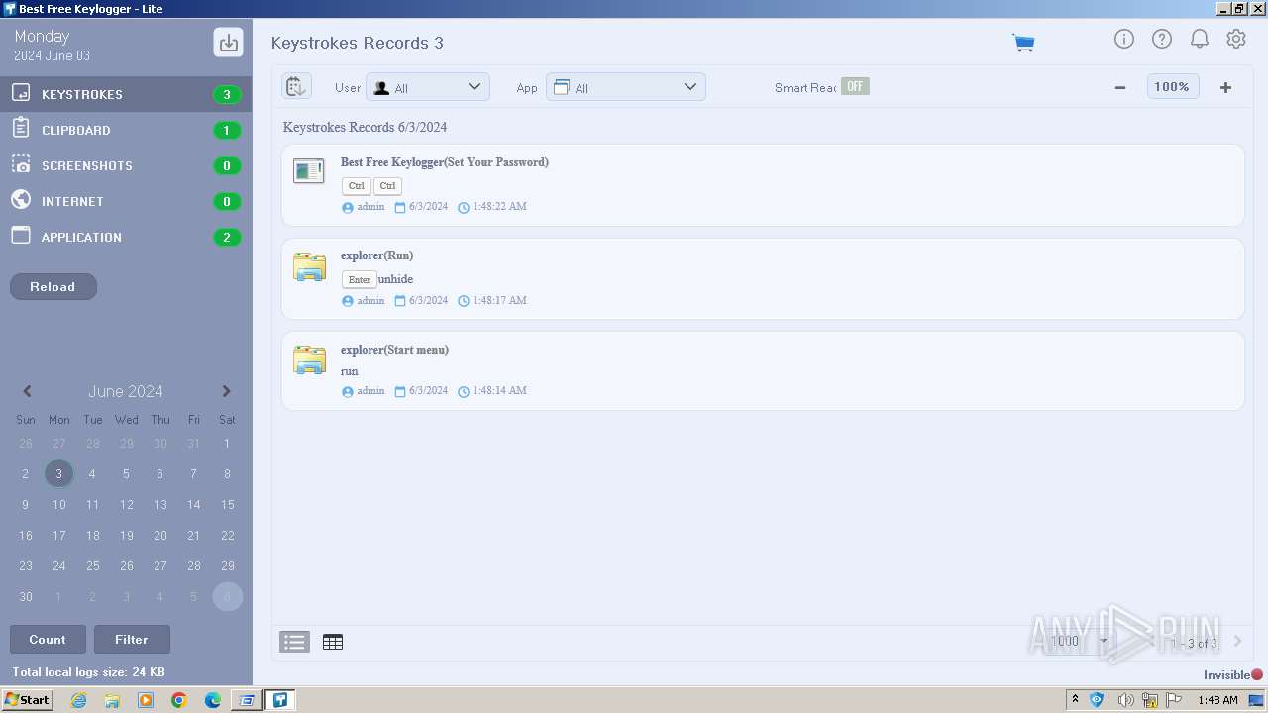Screen dimensions: 1268x713
Task: Open the 'explorer(Run)' record title
Action: (x=377, y=255)
